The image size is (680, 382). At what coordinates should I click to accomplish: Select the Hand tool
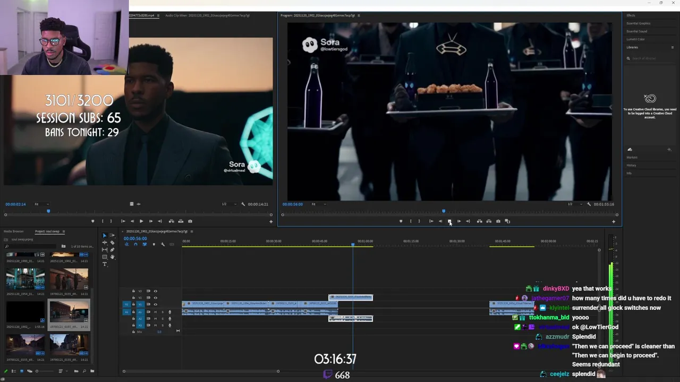click(113, 257)
